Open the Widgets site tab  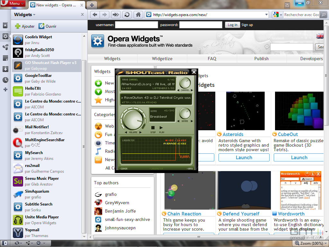[x=112, y=59]
